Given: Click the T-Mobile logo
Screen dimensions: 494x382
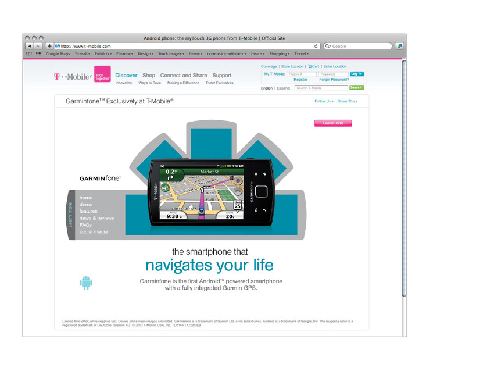Looking at the screenshot, I should click(x=73, y=77).
